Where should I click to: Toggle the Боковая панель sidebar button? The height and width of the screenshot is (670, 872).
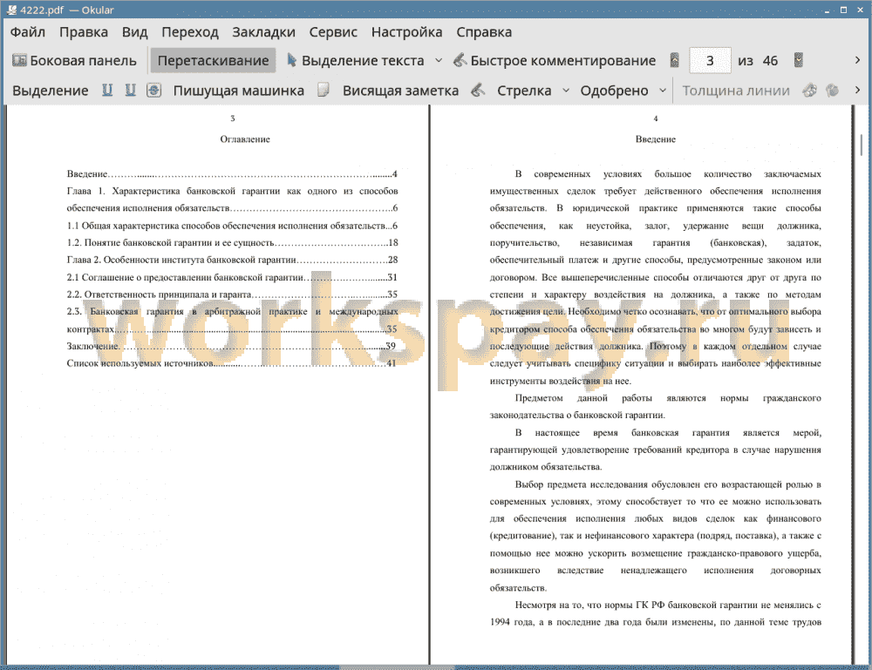(x=74, y=61)
